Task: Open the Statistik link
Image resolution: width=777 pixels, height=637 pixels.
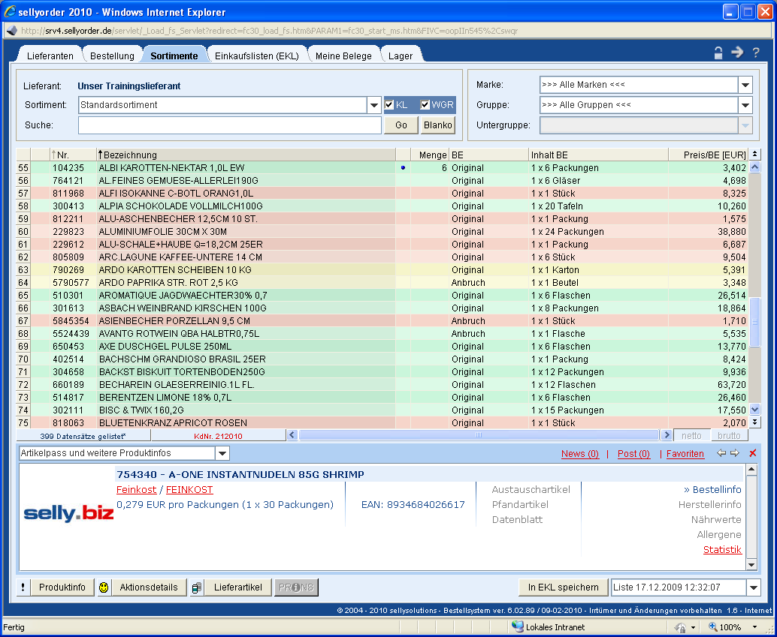Action: coord(721,550)
